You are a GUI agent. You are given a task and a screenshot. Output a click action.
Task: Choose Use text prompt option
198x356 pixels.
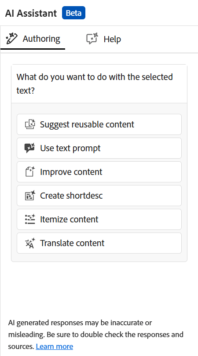coord(99,148)
